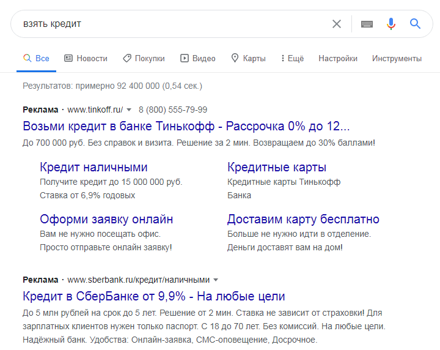Select the Все tab
The image size is (440, 350).
36,58
